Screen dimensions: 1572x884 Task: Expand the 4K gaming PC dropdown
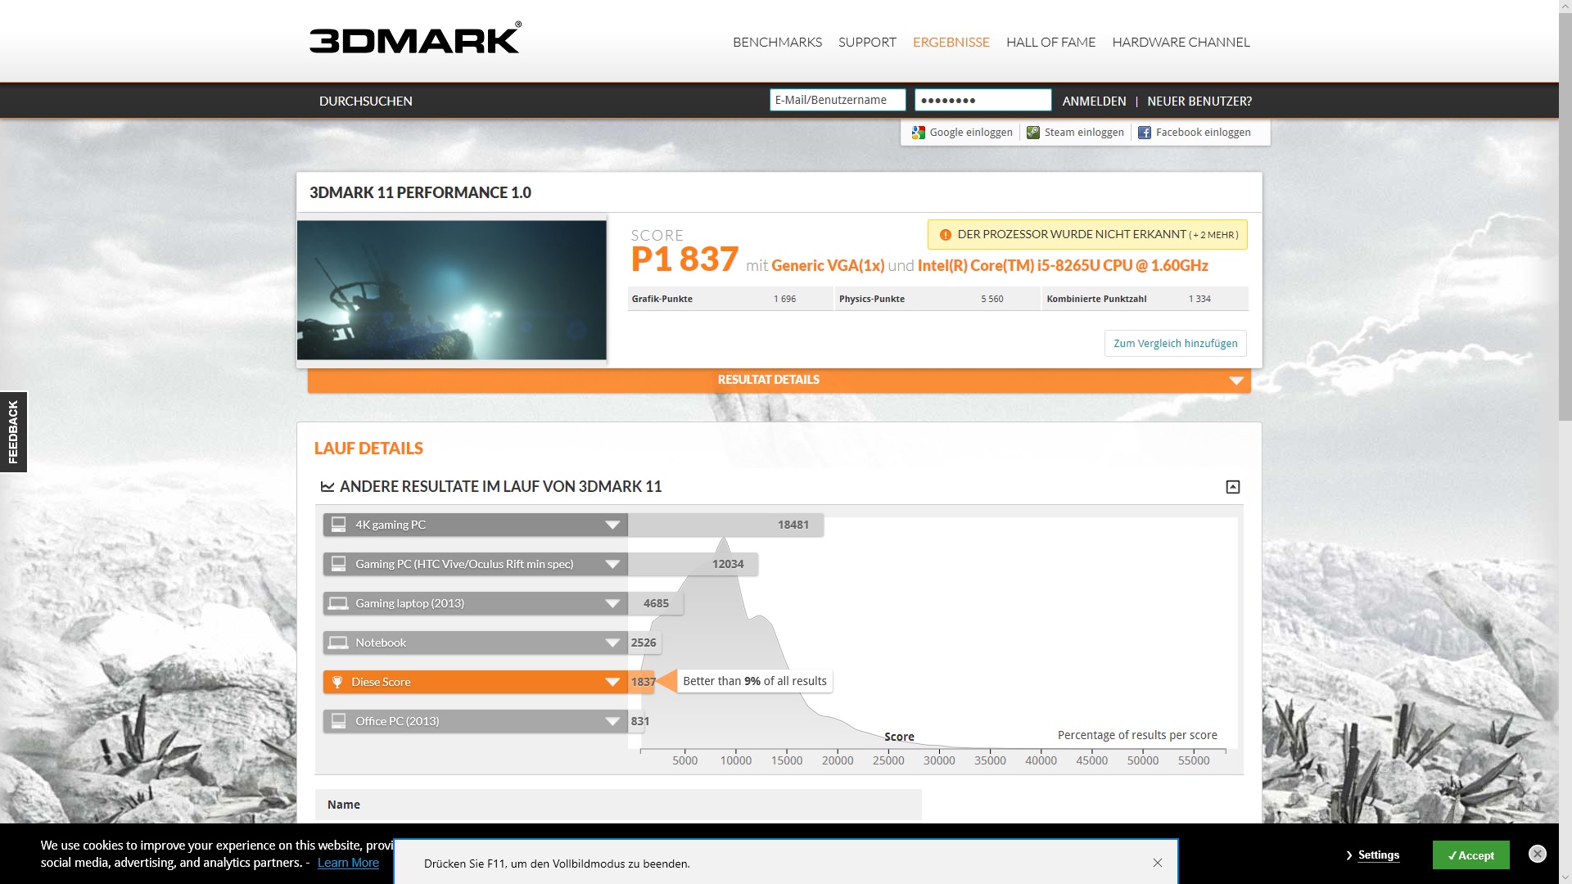[612, 525]
